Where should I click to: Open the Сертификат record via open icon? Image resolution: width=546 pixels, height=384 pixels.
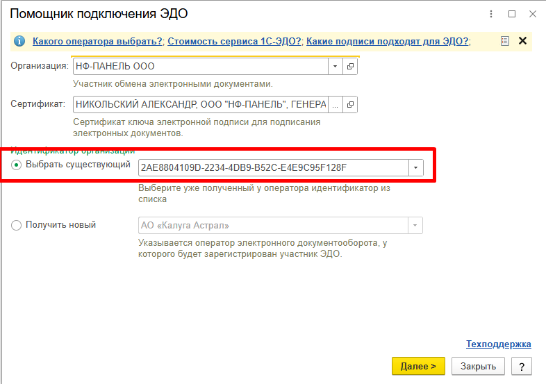[350, 104]
